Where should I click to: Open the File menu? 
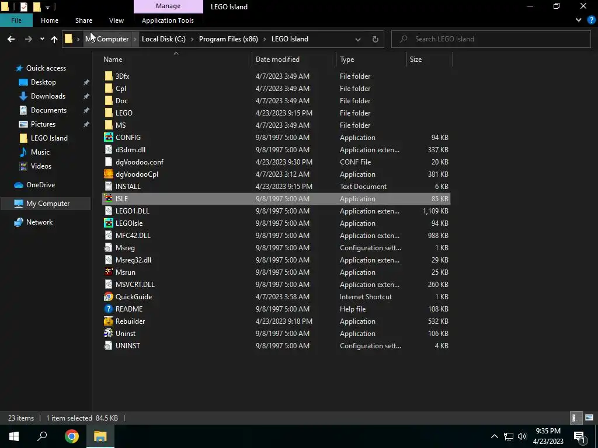[x=16, y=20]
